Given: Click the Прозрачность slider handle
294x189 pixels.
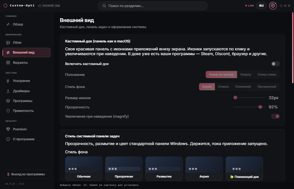Looking at the screenshot, I should [x=260, y=107].
